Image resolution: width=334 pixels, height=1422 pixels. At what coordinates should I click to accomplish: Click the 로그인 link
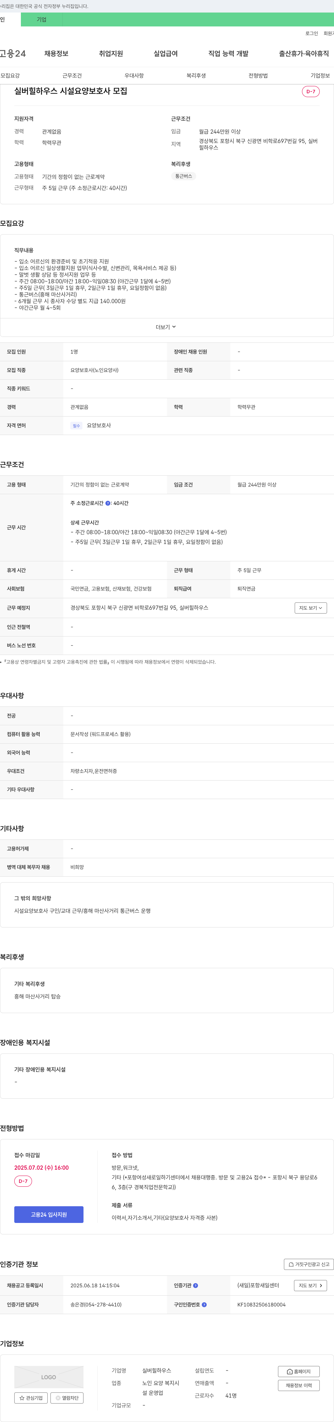311,34
